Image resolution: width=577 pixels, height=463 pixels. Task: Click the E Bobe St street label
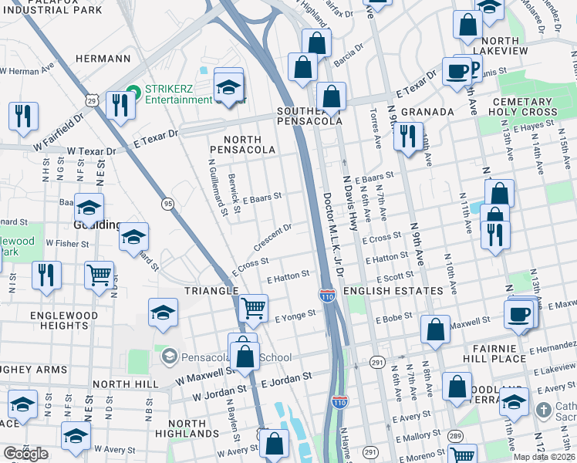pyautogui.click(x=394, y=318)
